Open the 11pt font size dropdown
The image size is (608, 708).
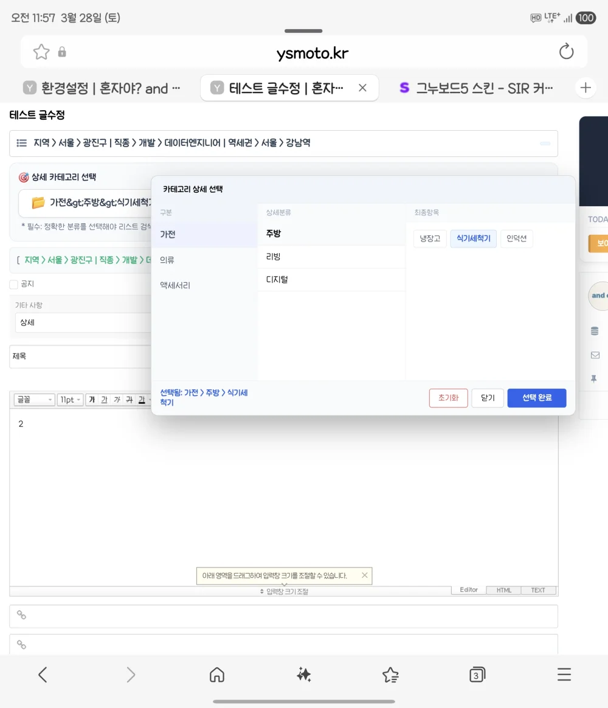tap(70, 400)
